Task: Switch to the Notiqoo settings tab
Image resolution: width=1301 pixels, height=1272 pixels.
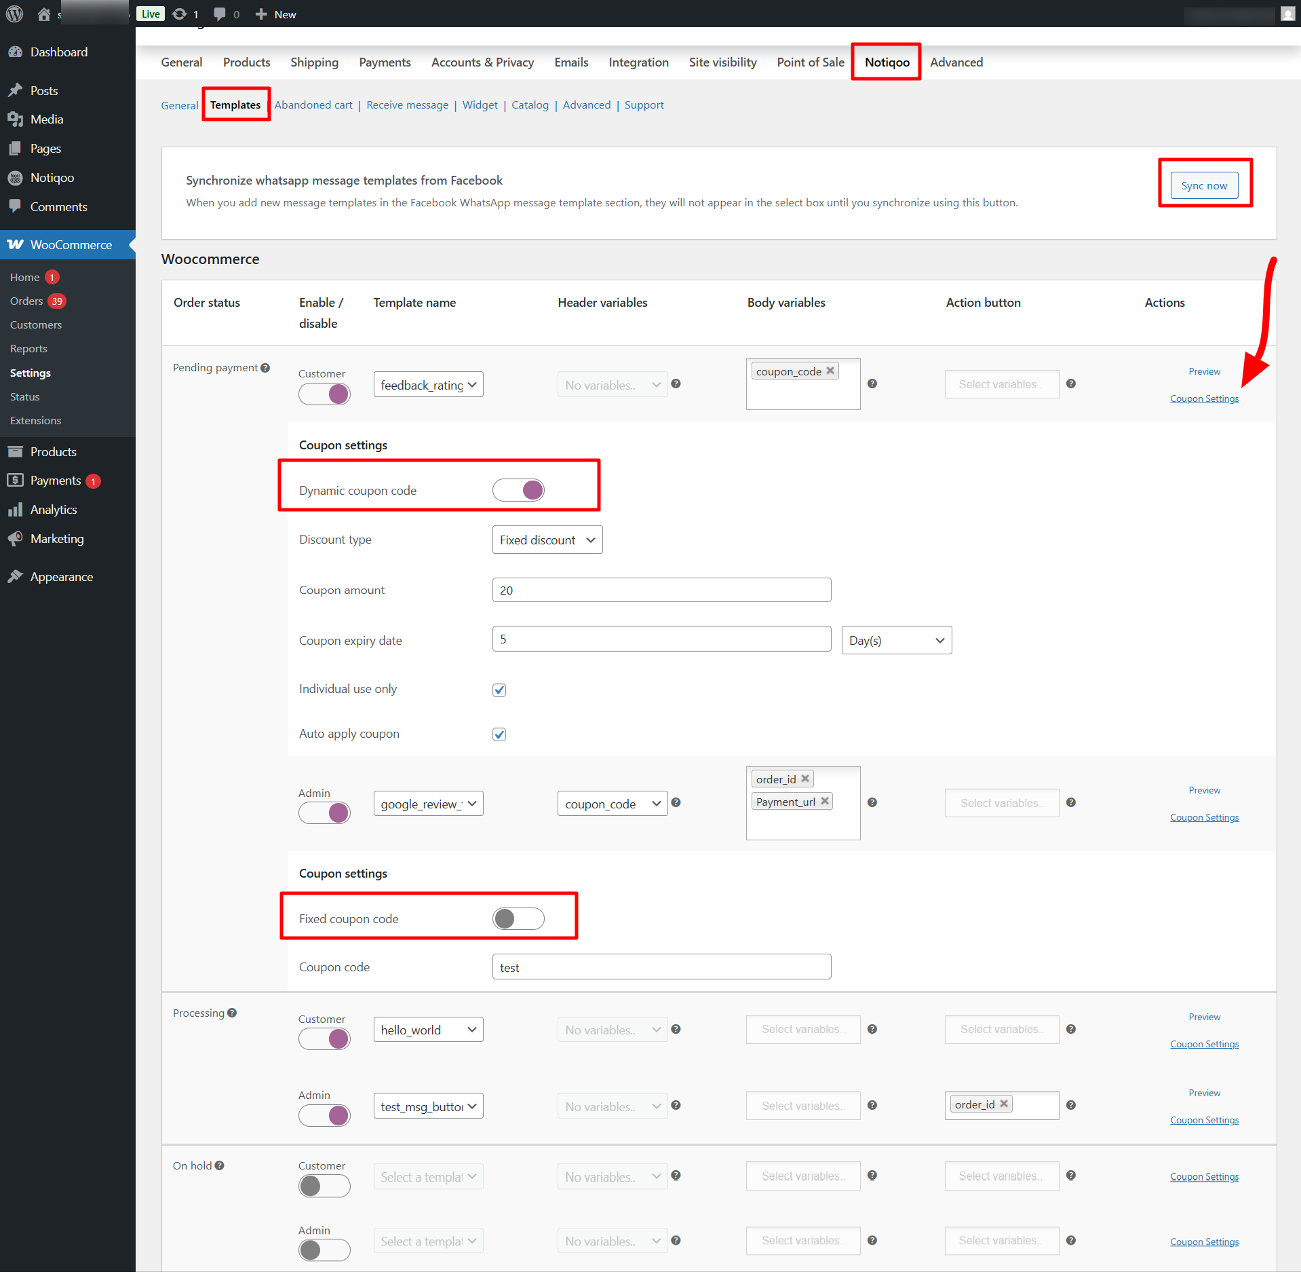Action: pyautogui.click(x=887, y=62)
